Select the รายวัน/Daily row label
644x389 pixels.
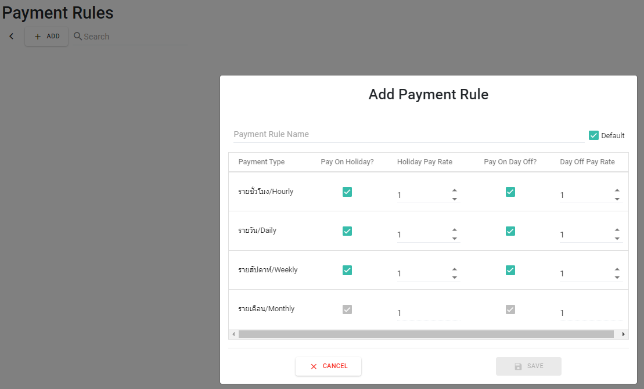pyautogui.click(x=257, y=230)
